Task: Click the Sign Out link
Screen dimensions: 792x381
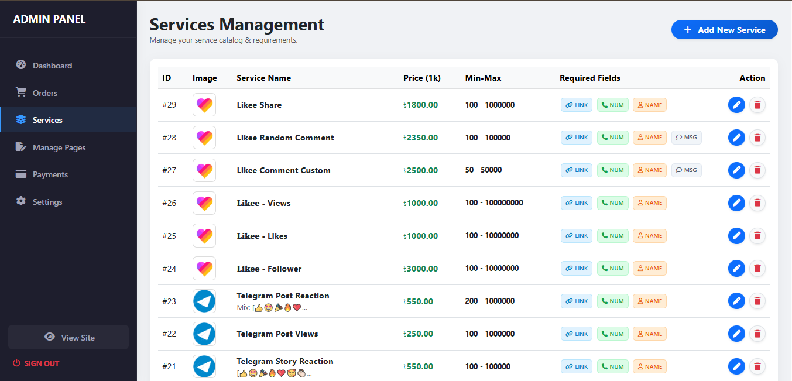Action: click(x=36, y=363)
